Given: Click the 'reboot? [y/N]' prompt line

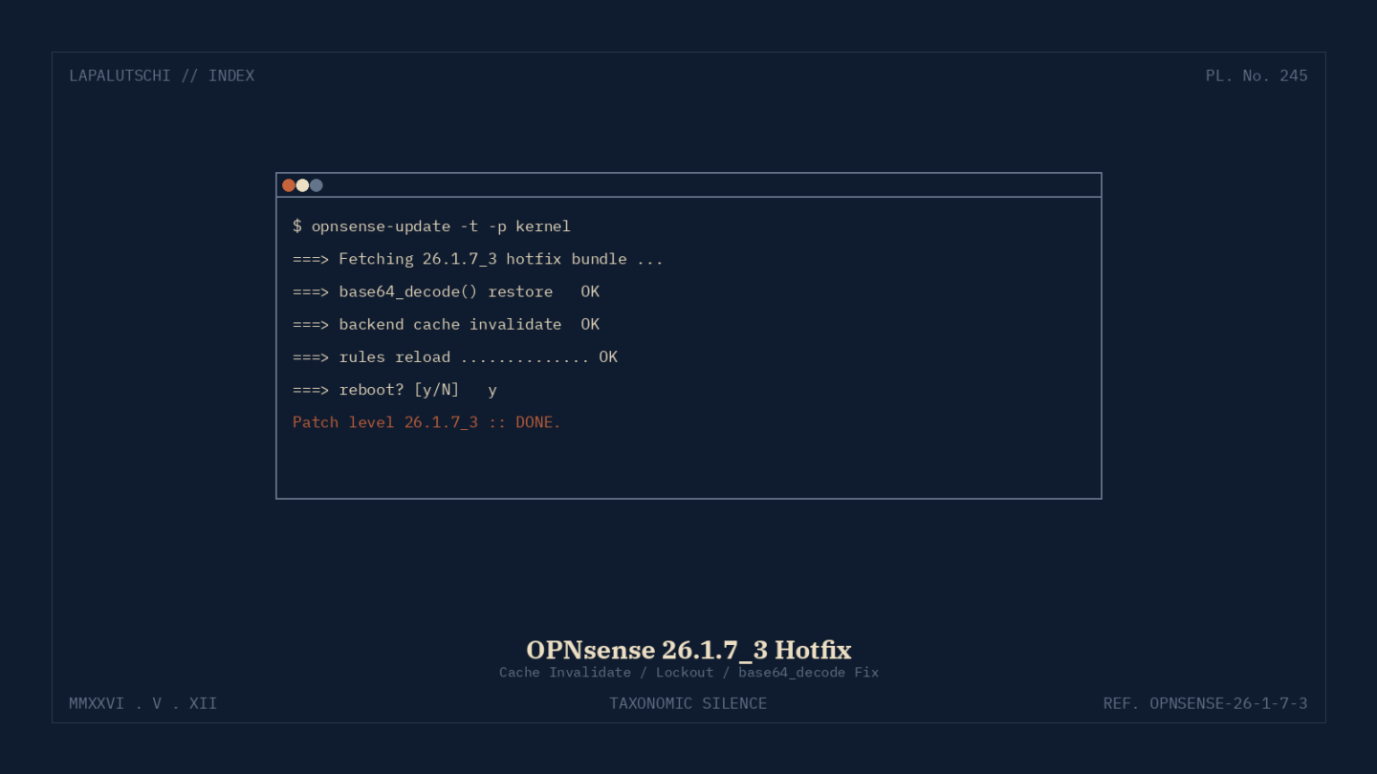Looking at the screenshot, I should point(395,389).
